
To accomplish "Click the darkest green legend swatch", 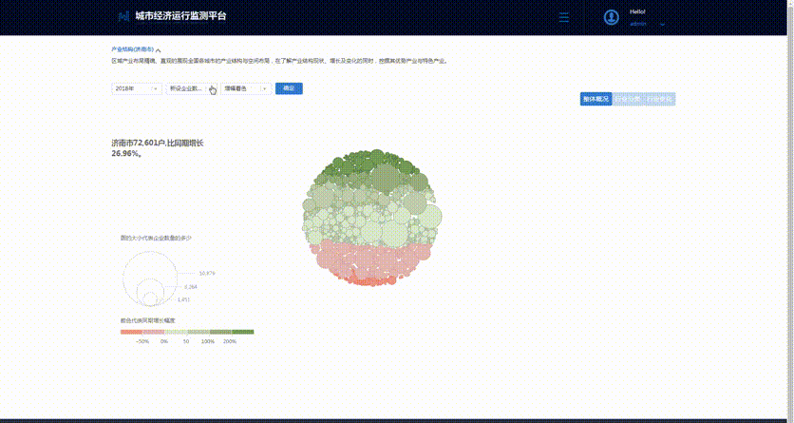I will (x=242, y=332).
